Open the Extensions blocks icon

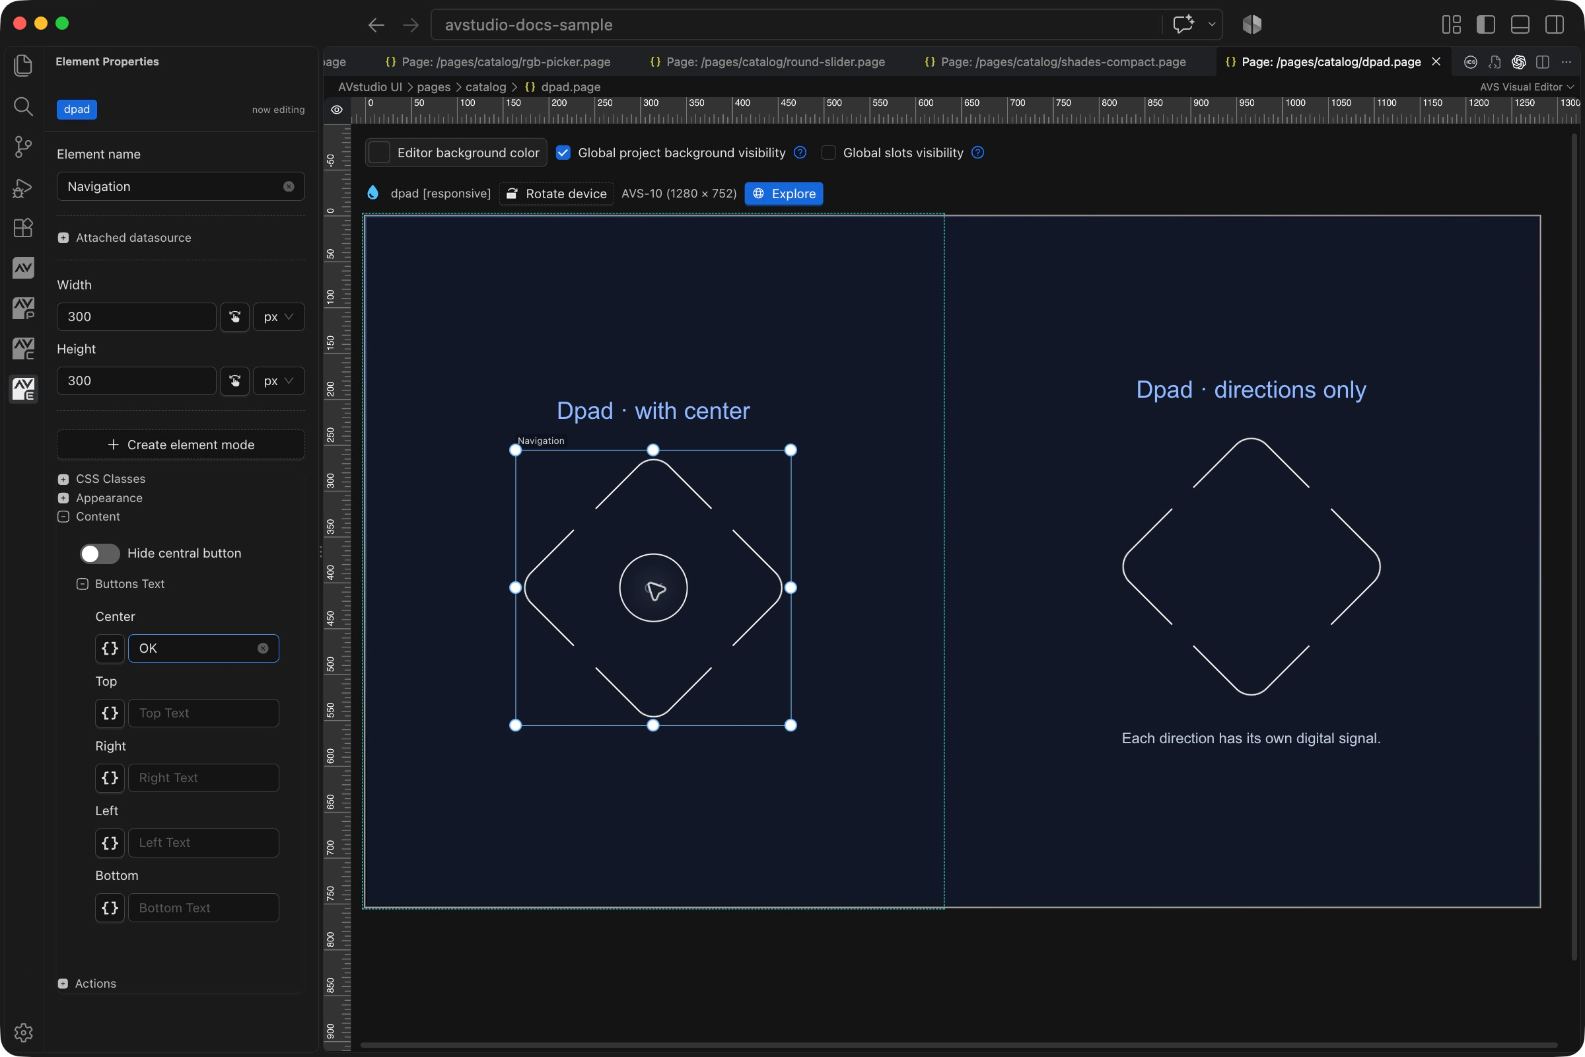point(23,228)
